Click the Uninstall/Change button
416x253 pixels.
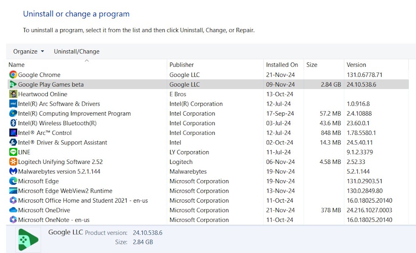click(x=77, y=52)
